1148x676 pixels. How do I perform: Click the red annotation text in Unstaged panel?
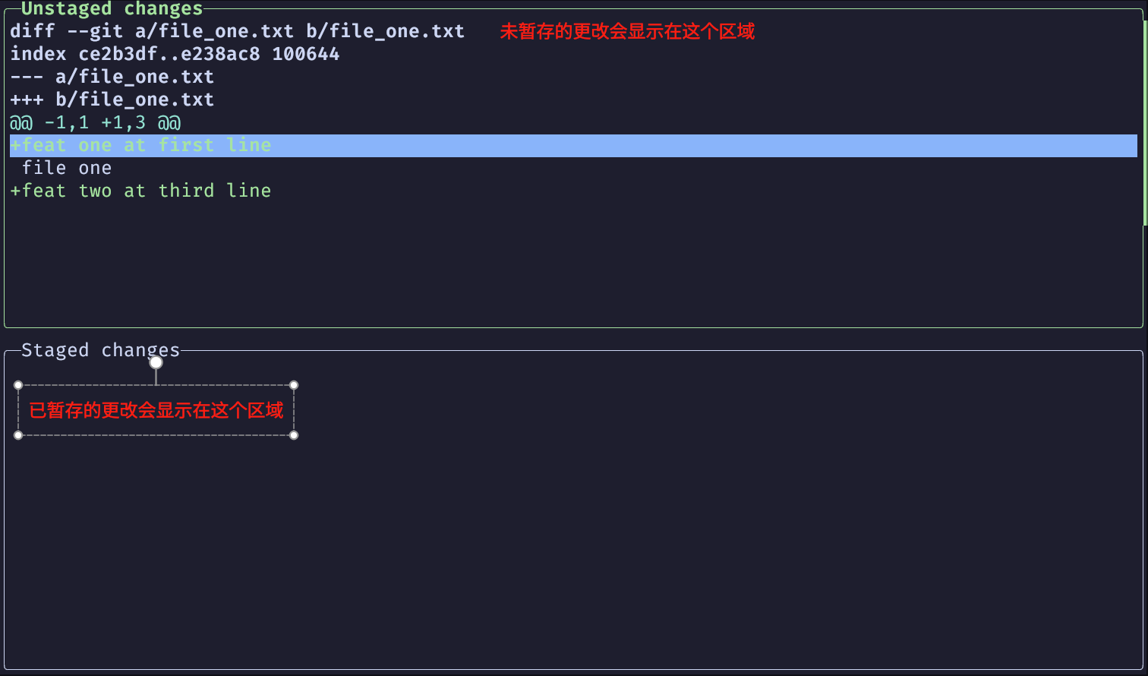tap(627, 32)
